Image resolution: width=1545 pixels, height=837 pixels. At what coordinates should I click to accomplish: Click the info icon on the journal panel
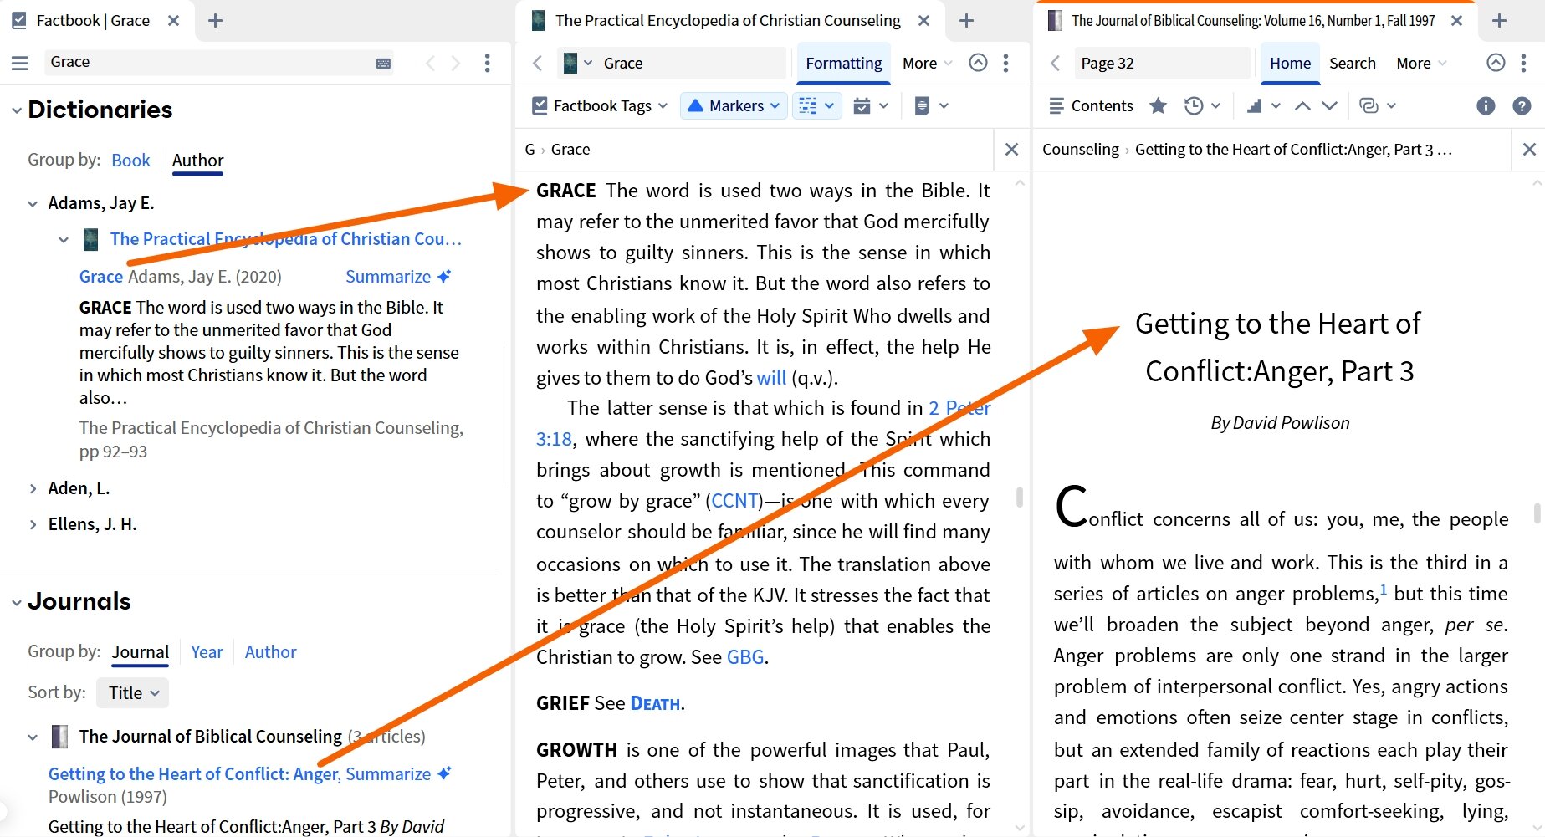1486,105
